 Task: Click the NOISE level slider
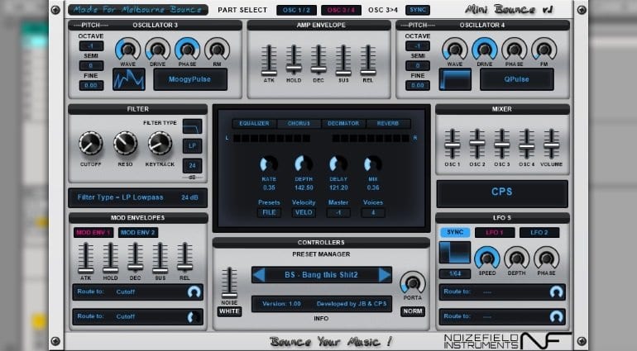pos(229,282)
